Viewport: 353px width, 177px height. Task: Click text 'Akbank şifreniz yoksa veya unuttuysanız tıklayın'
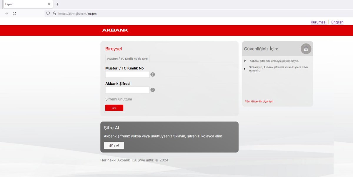[145, 136]
